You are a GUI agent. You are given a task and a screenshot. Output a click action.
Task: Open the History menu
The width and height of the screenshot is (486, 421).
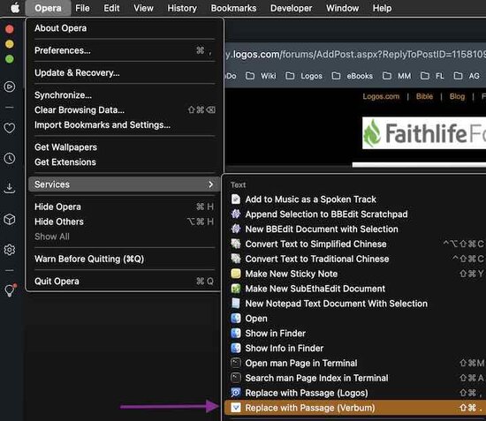[182, 8]
